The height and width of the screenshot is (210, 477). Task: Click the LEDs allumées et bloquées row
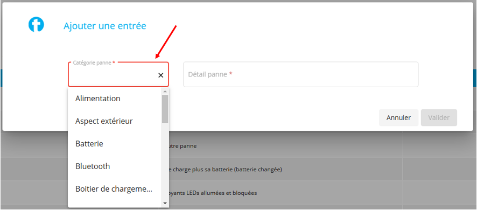coord(238,193)
